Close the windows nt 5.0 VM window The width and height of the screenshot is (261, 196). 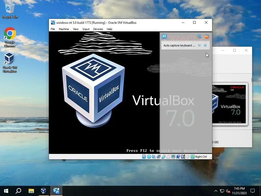coord(206,22)
